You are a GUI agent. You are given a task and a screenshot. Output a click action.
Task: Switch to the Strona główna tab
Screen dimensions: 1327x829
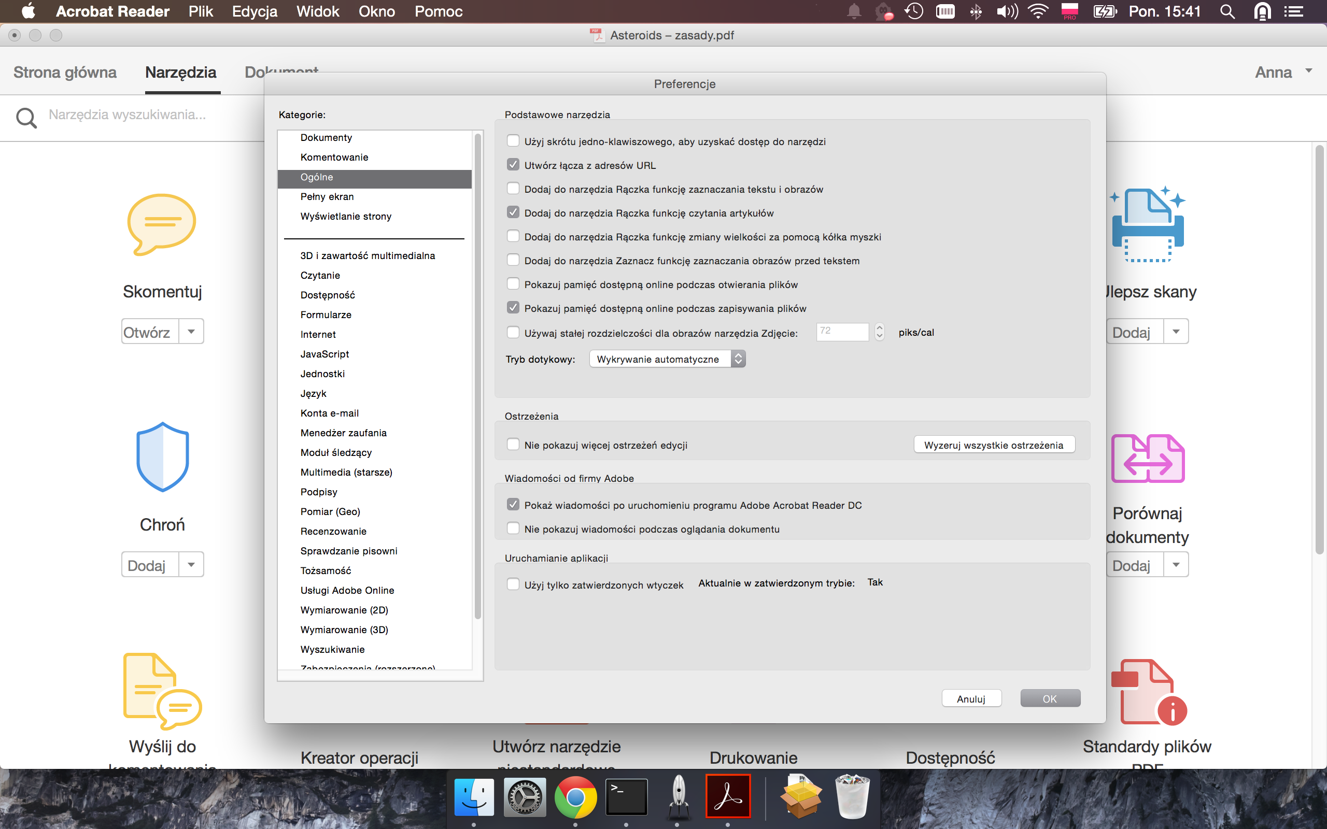65,72
